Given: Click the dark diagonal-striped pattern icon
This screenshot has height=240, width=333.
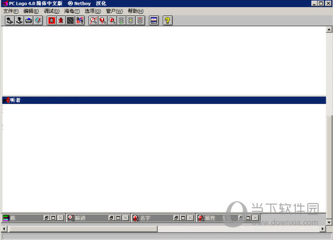Looking at the screenshot, I should 71,20.
